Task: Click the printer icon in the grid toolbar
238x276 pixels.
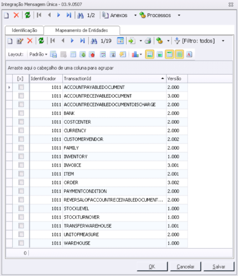Action: (x=148, y=41)
